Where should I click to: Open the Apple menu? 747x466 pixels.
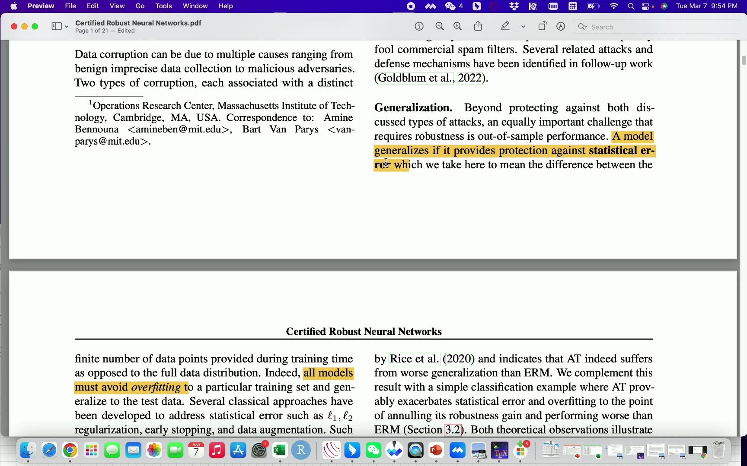pyautogui.click(x=14, y=6)
